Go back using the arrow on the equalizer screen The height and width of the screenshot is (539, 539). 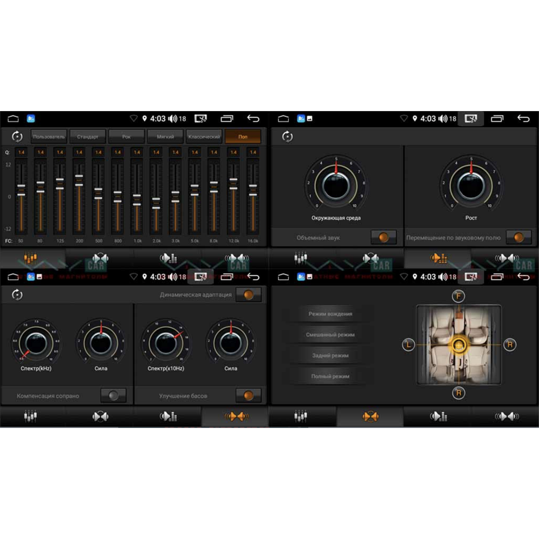tap(253, 119)
